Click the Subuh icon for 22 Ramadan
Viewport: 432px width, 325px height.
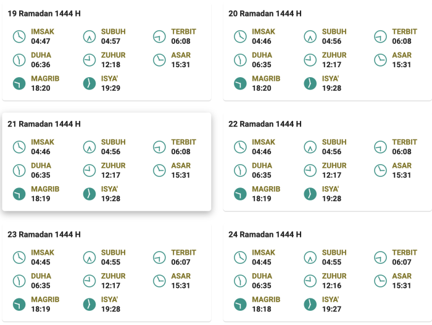click(310, 147)
